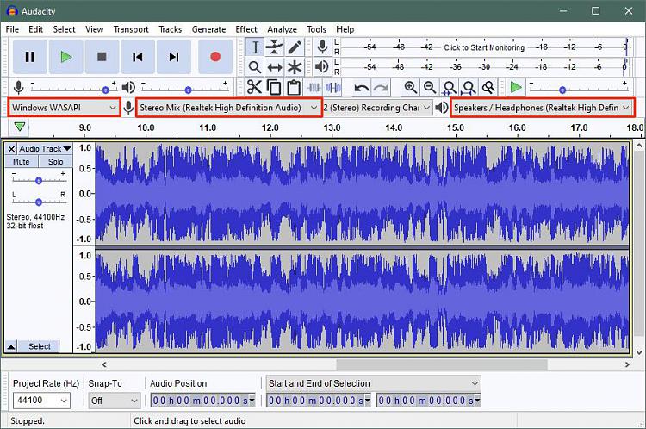Adjust the track L/R pan slider
Image resolution: width=646 pixels, height=429 pixels.
click(39, 202)
